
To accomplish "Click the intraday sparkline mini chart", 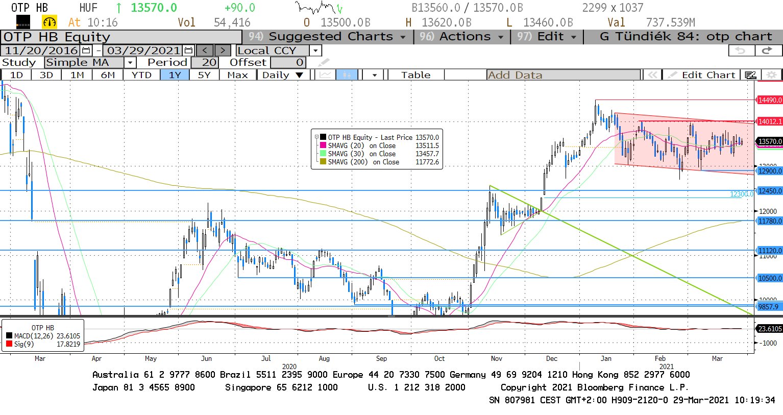I will pos(319,8).
